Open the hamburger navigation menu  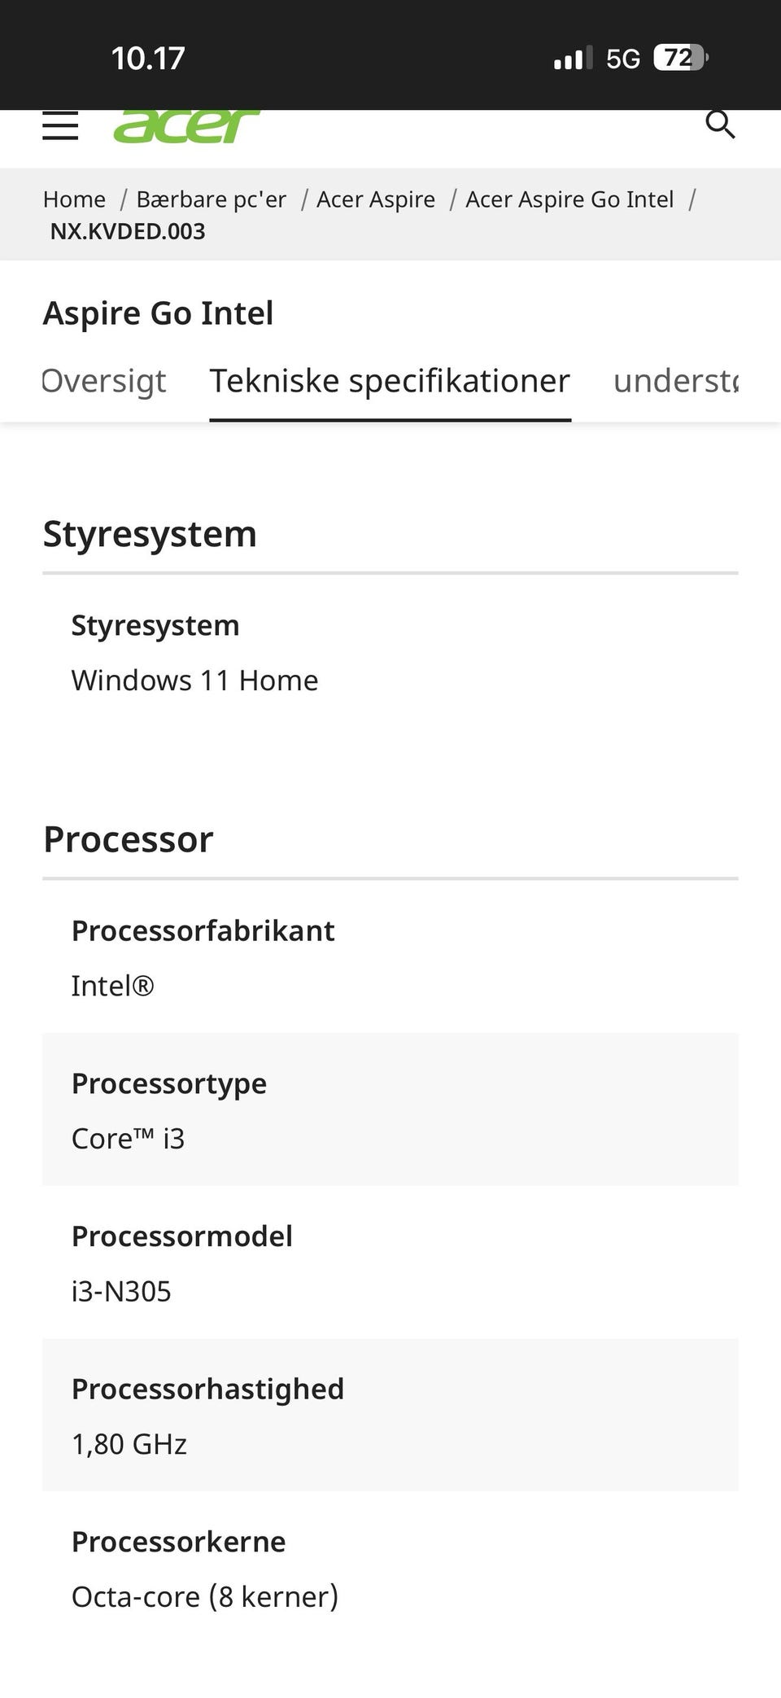60,125
